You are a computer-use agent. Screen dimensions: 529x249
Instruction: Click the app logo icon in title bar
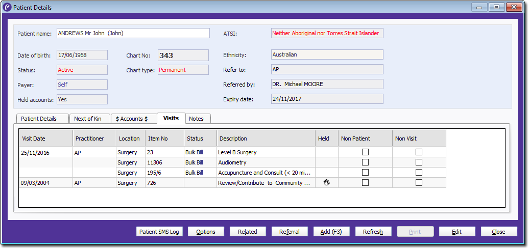[x=7, y=8]
